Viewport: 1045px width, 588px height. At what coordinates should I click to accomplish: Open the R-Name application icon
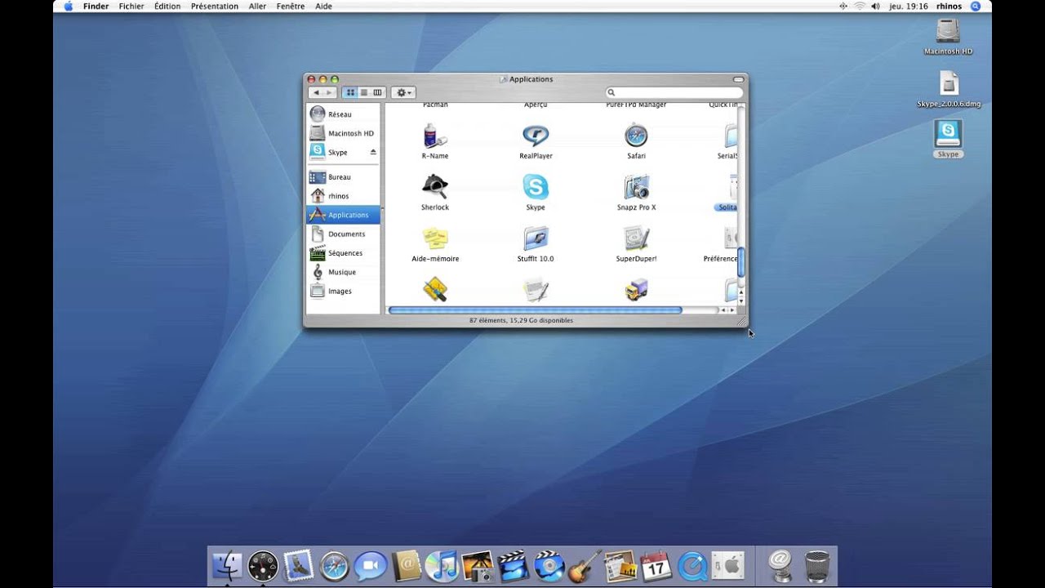pos(435,136)
